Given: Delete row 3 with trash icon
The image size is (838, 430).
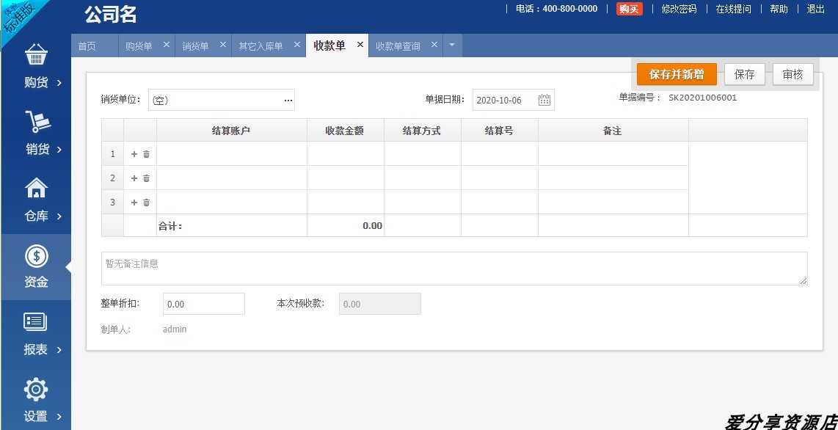Looking at the screenshot, I should tap(147, 202).
